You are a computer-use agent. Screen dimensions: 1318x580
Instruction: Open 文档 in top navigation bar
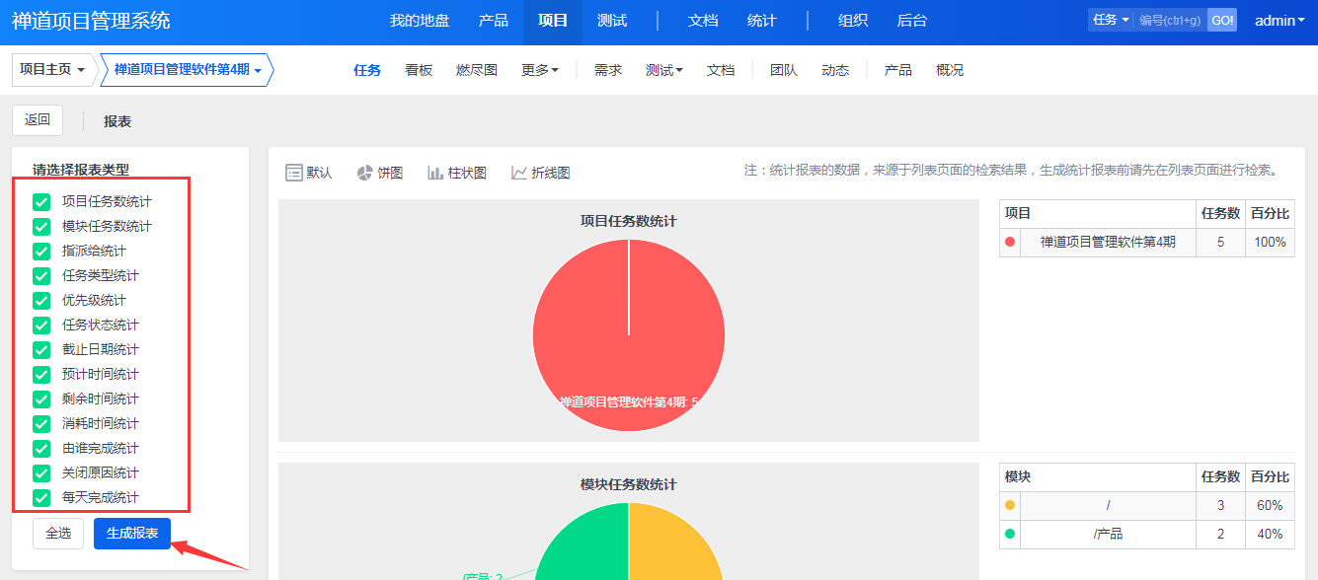(x=703, y=20)
